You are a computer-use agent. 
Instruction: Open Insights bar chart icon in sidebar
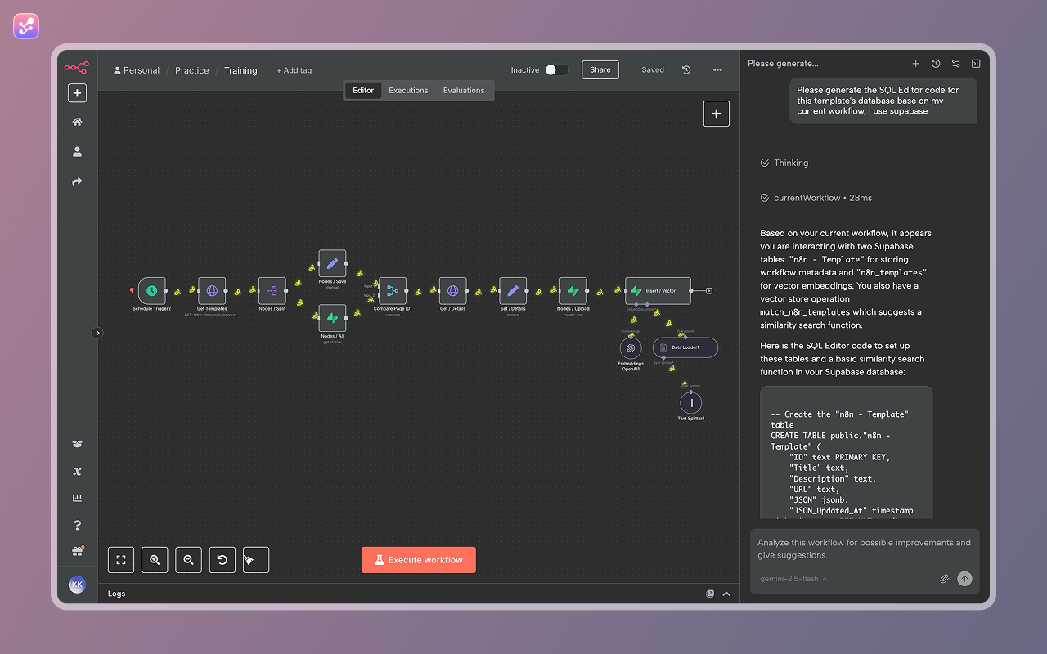click(x=77, y=498)
